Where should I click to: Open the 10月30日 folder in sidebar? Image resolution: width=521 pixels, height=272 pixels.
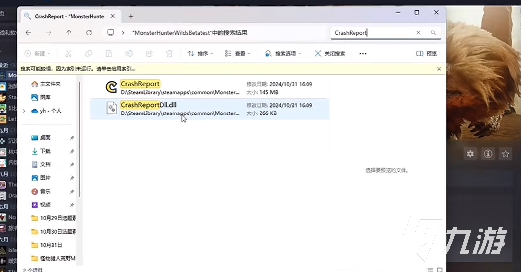(x=53, y=232)
